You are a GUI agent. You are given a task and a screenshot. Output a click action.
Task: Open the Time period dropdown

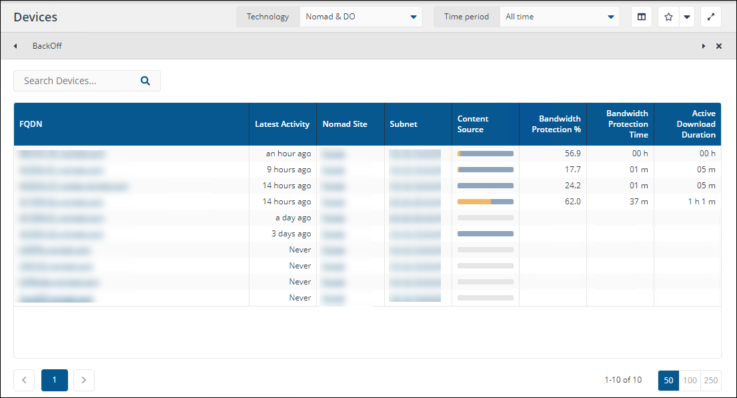click(x=560, y=17)
